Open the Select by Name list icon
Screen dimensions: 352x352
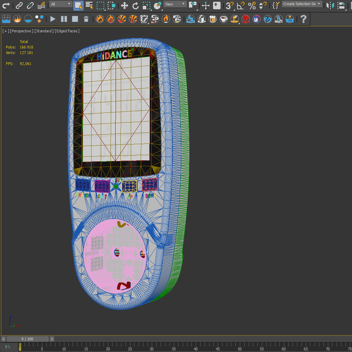click(89, 6)
